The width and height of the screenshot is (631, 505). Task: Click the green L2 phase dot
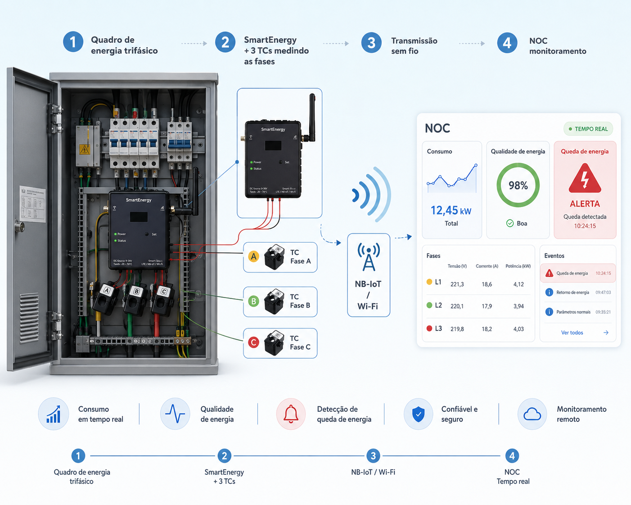point(429,305)
